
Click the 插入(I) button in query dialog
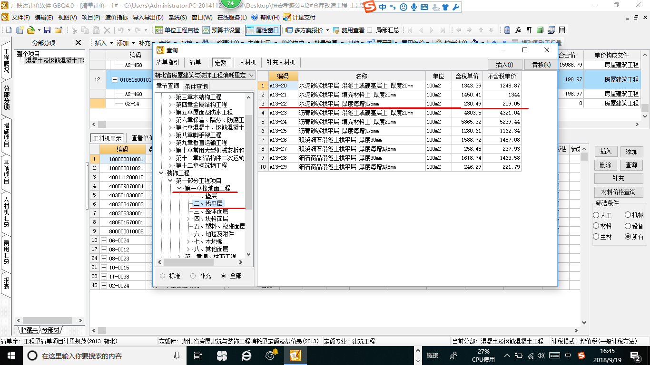coord(505,65)
